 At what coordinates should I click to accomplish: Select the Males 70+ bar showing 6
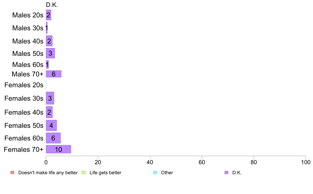click(x=54, y=74)
